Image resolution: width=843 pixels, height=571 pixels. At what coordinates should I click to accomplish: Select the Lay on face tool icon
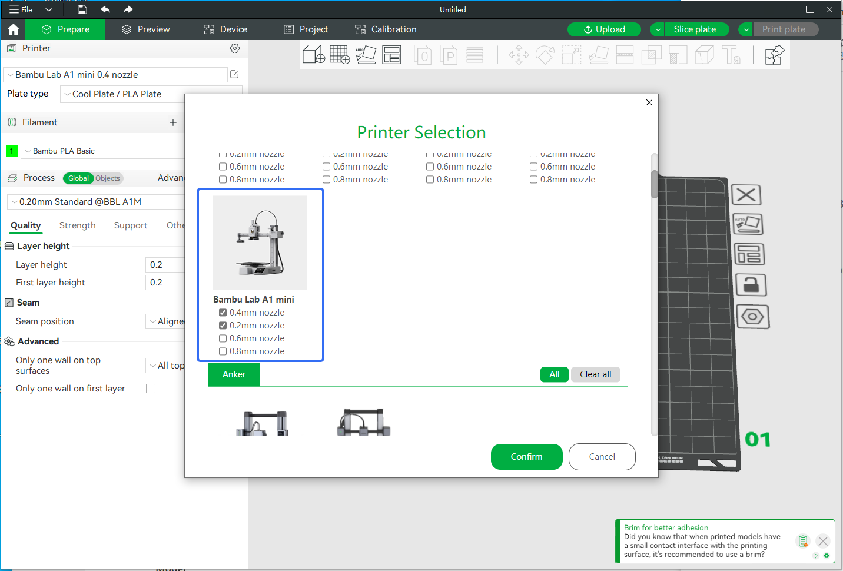pos(598,55)
